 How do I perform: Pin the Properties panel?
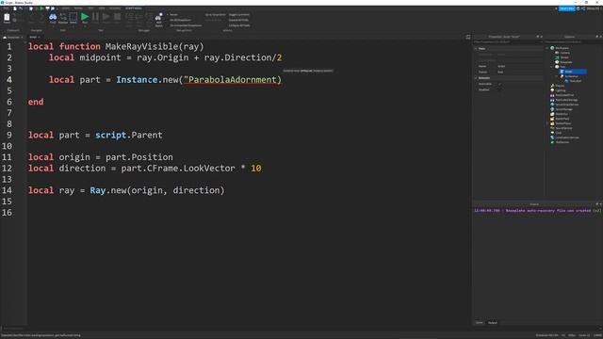point(538,37)
